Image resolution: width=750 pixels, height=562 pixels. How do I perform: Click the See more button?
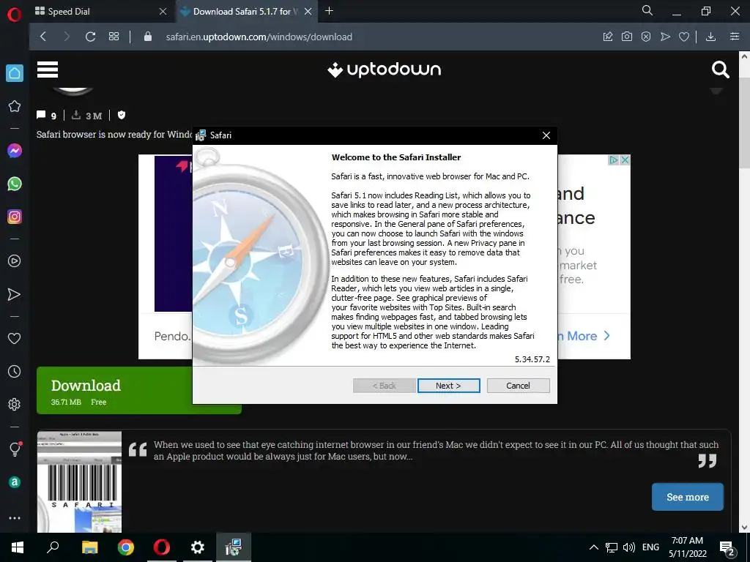[687, 497]
